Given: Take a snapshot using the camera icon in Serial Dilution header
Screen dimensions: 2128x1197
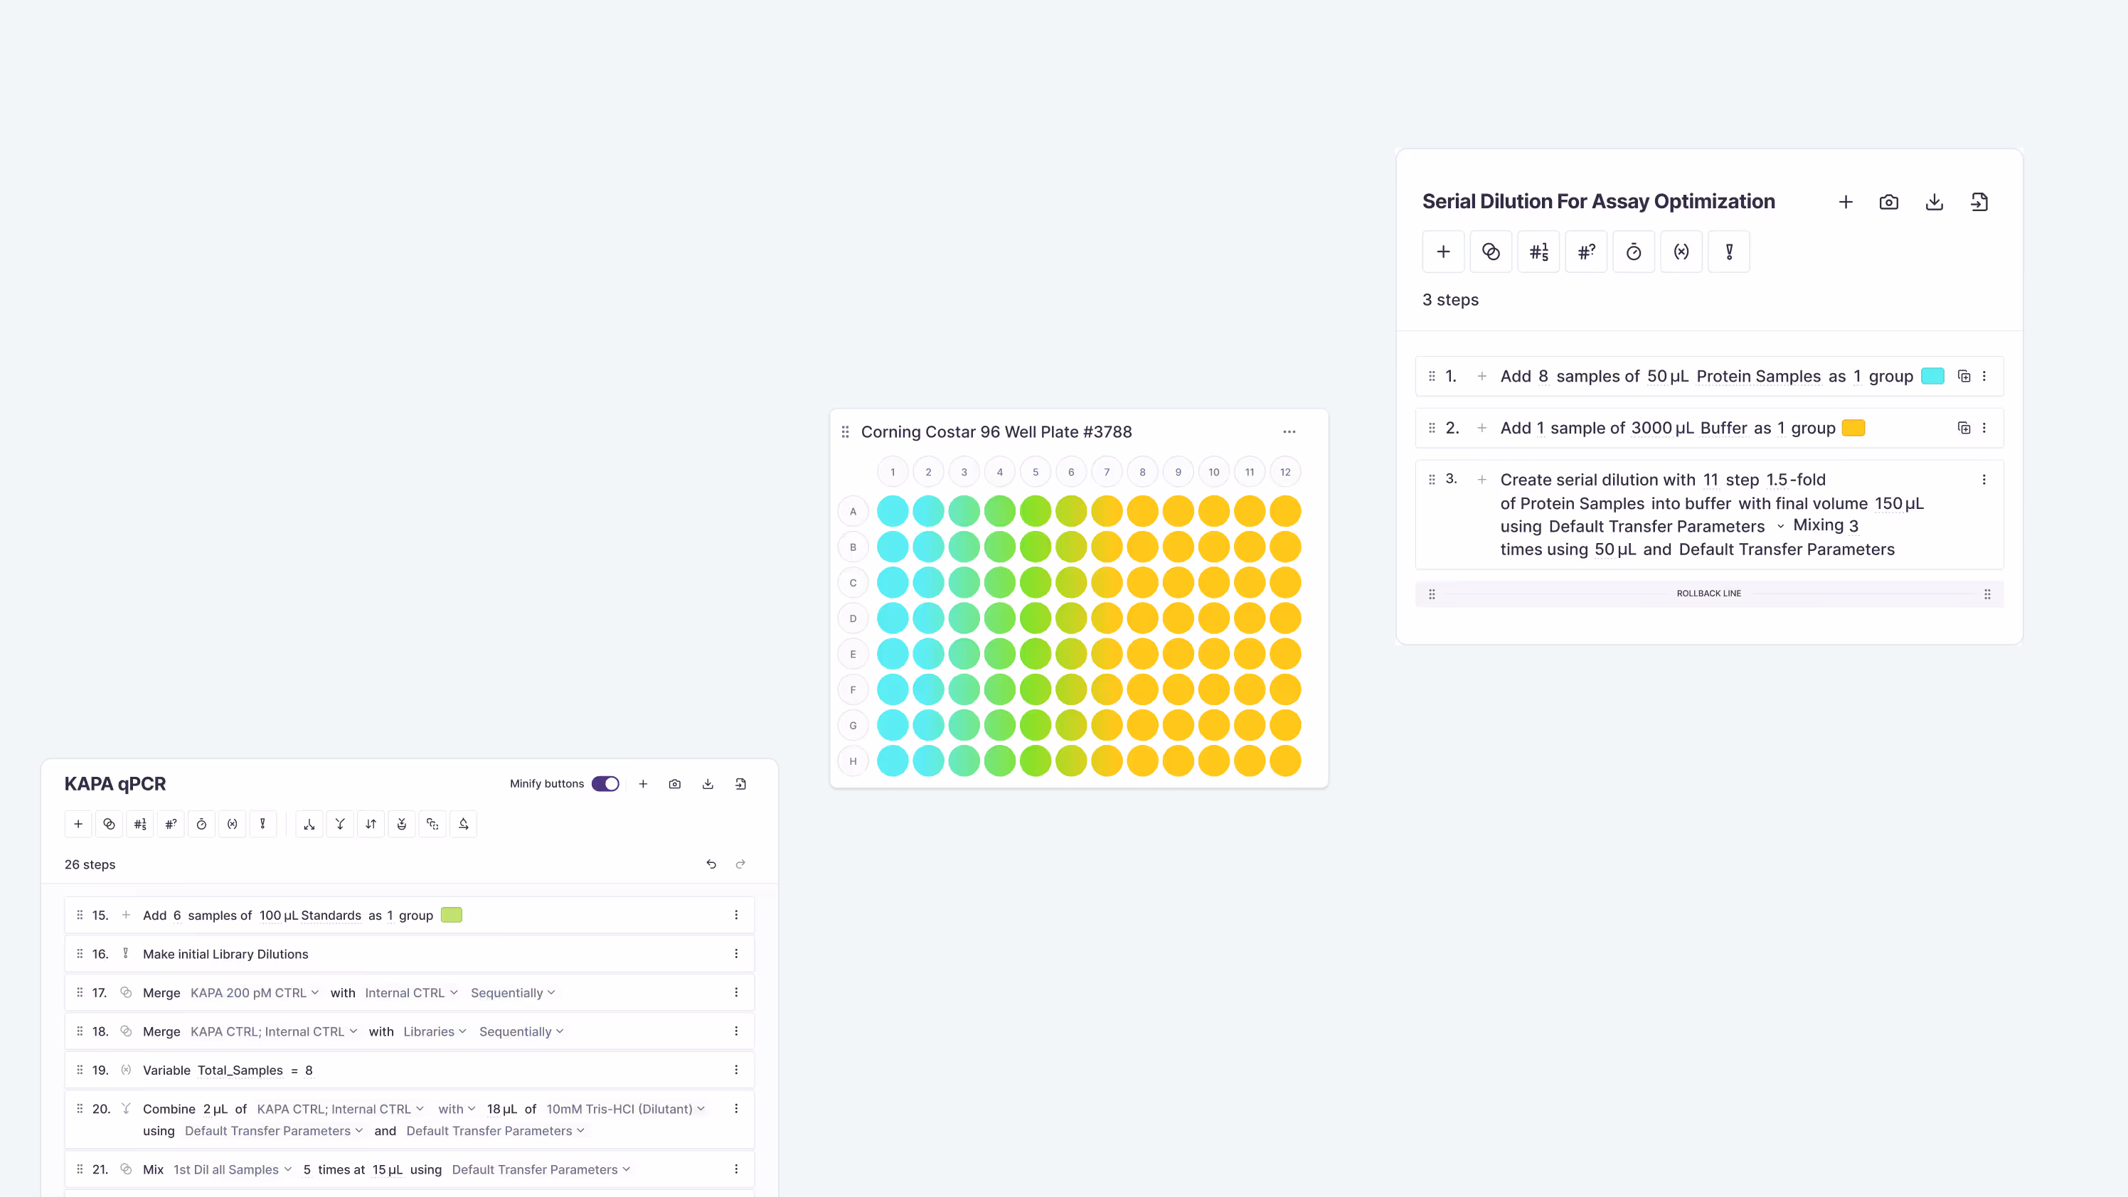Looking at the screenshot, I should pos(1889,201).
